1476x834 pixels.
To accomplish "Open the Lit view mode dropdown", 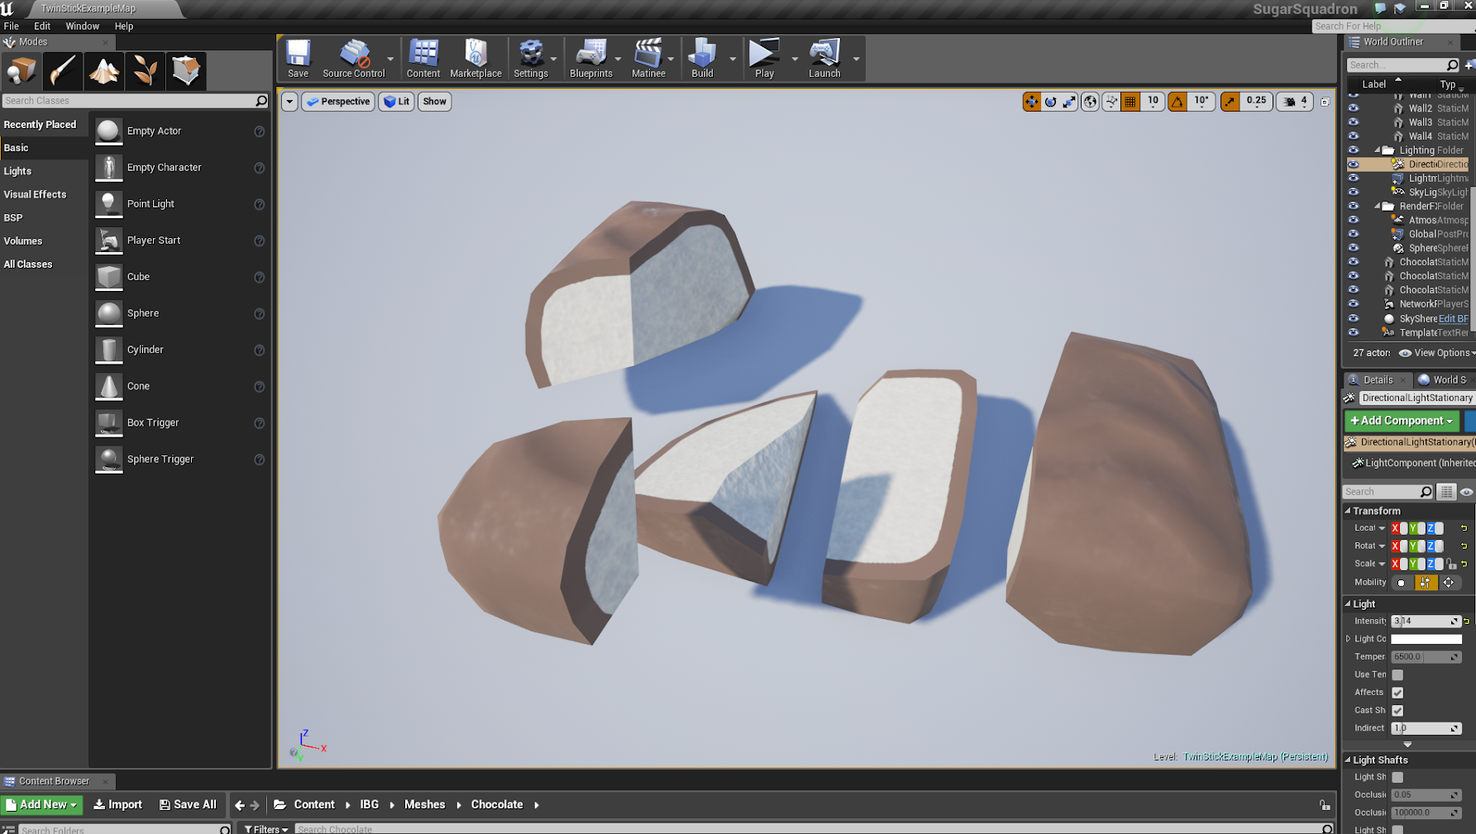I will [397, 102].
